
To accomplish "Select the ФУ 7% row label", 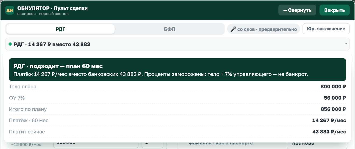I will pyautogui.click(x=17, y=98).
